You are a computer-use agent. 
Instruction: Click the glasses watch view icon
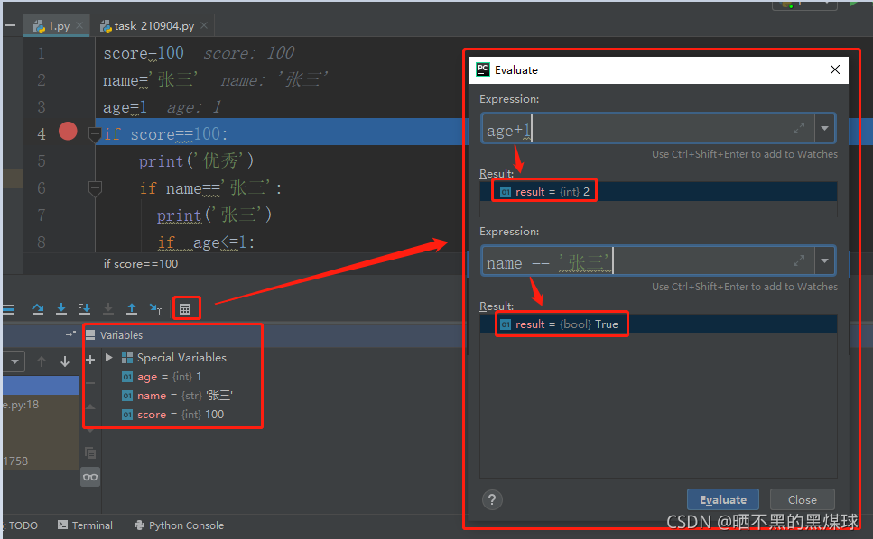click(x=90, y=477)
